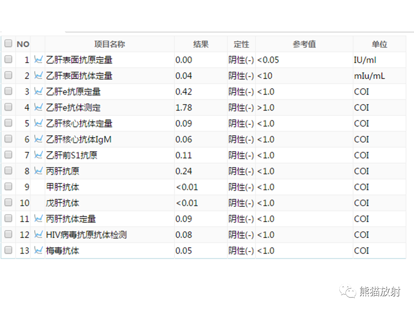This screenshot has height=310, width=414.
Task: Click reference value <0.05 in row 1
Action: pyautogui.click(x=268, y=60)
